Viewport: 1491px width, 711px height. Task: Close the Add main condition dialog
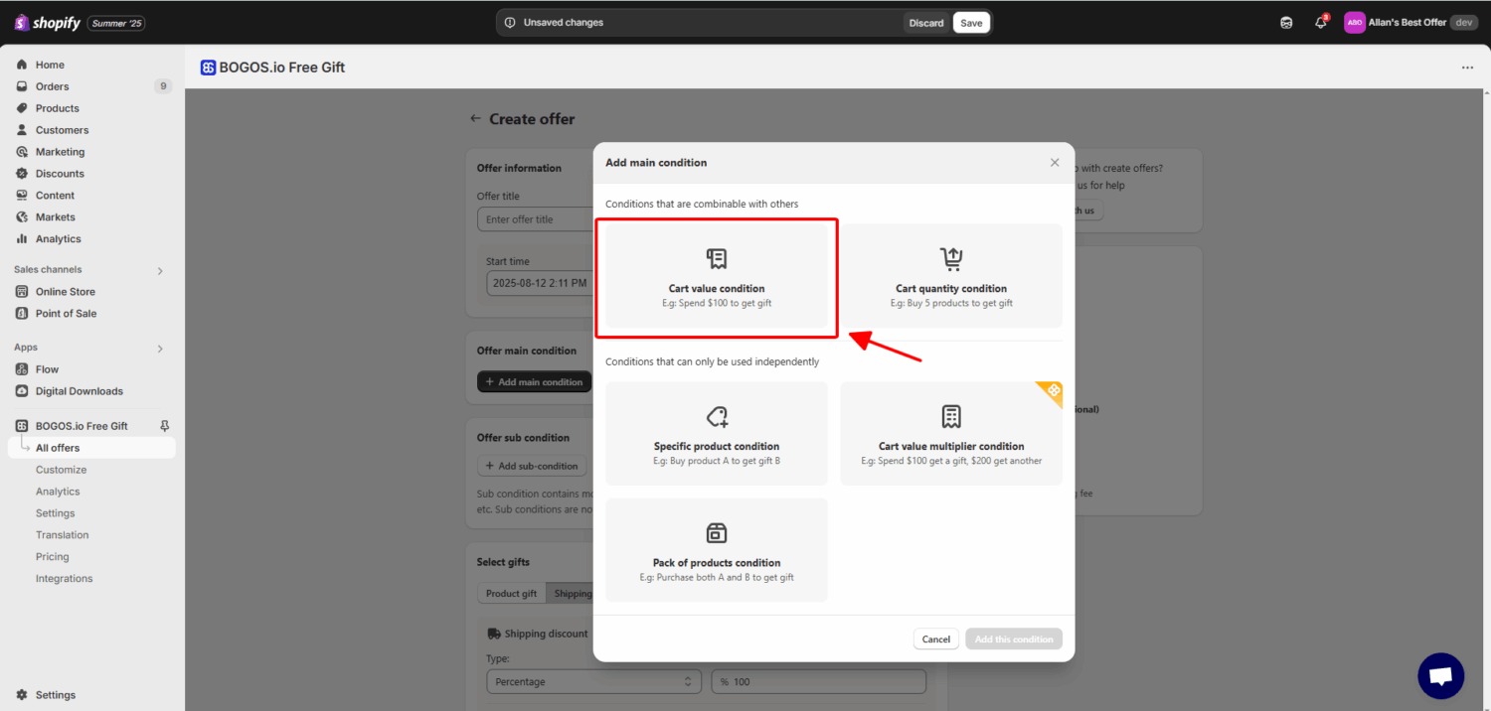tap(1055, 163)
